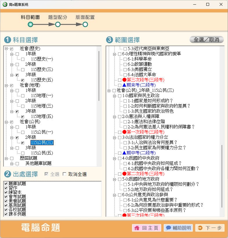This screenshot has width=228, height=238.
Task: Toggle the 各校試題 source checkbox
Action: coord(6,210)
